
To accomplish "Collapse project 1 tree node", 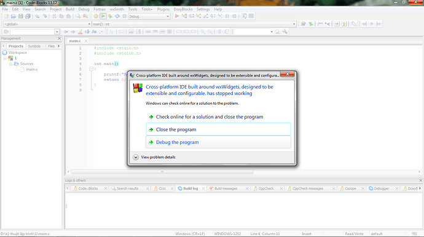I will click(x=4, y=58).
